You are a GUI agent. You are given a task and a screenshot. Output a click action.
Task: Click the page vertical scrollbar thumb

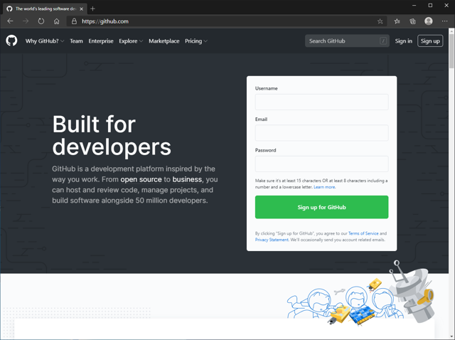pyautogui.click(x=451, y=51)
